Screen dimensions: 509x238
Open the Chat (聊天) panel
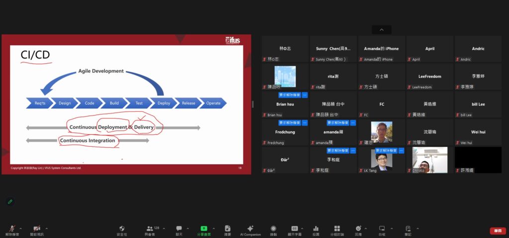tap(179, 229)
